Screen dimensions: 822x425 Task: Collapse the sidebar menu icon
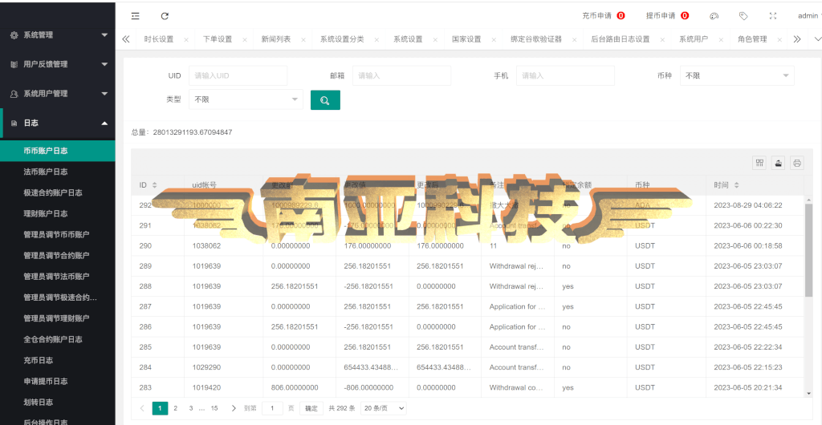point(135,16)
